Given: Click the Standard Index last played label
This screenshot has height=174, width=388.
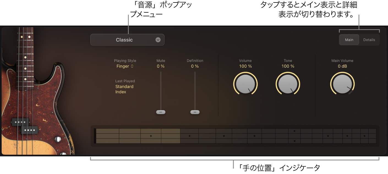Looking at the screenshot, I should point(124,89).
